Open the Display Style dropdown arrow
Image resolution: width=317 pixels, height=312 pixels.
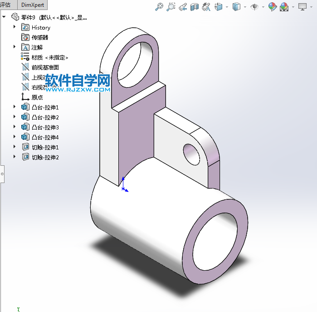point(245,7)
